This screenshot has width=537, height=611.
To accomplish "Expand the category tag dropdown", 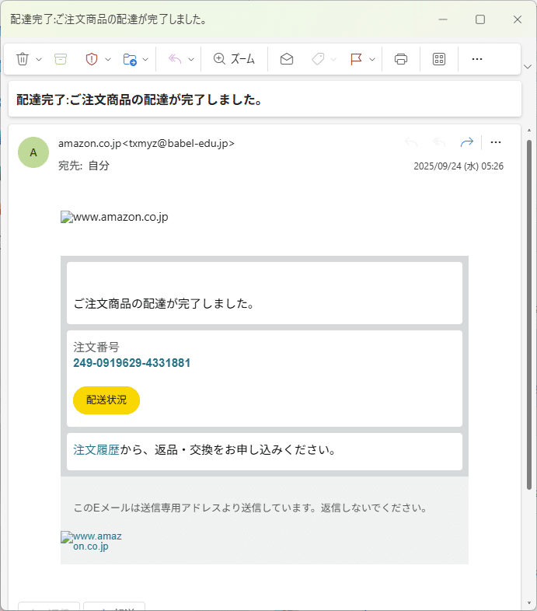I will [x=333, y=59].
